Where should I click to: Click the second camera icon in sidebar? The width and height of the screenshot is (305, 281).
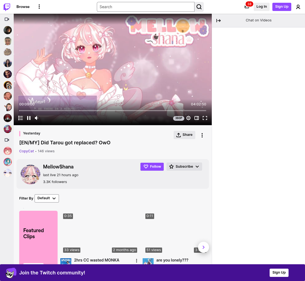(x=7, y=140)
